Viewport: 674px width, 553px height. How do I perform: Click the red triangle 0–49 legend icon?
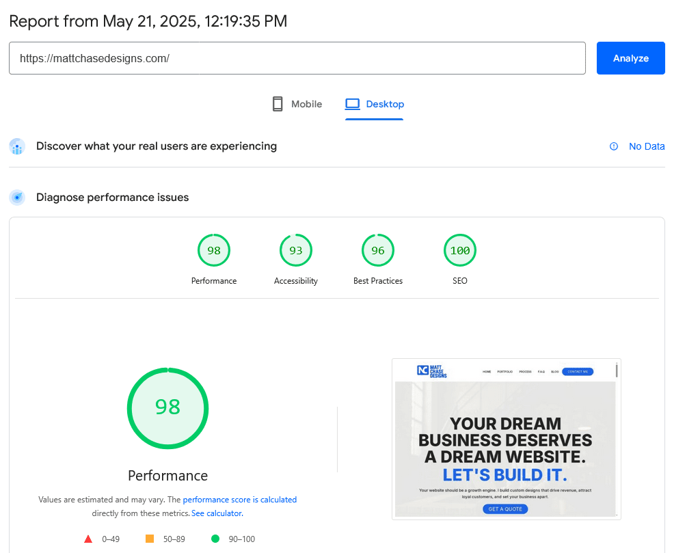pyautogui.click(x=88, y=539)
